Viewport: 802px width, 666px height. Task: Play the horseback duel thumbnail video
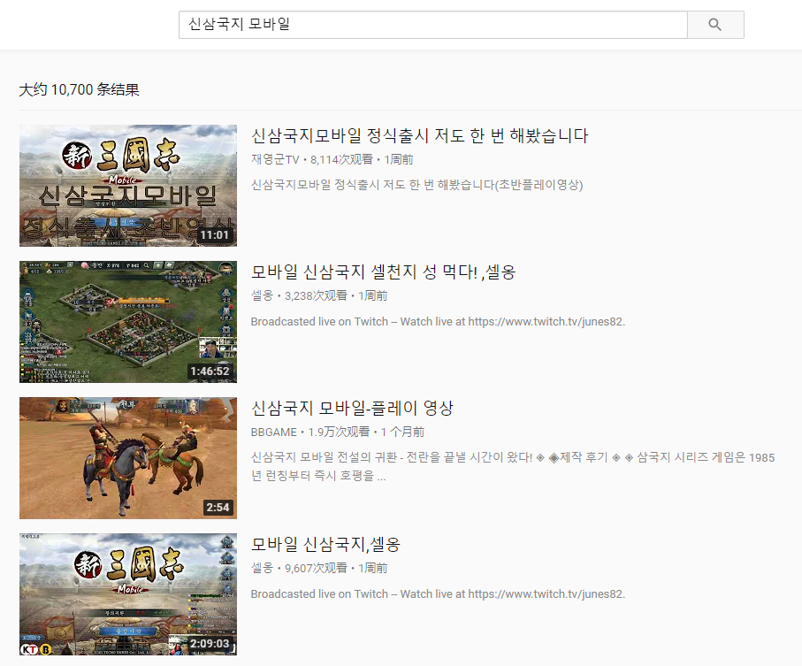tap(128, 458)
